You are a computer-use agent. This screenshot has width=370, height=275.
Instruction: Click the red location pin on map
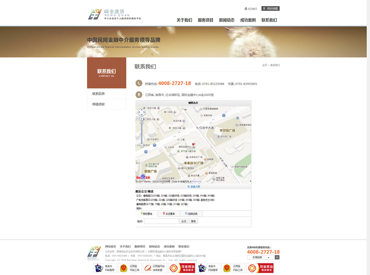click(x=194, y=144)
